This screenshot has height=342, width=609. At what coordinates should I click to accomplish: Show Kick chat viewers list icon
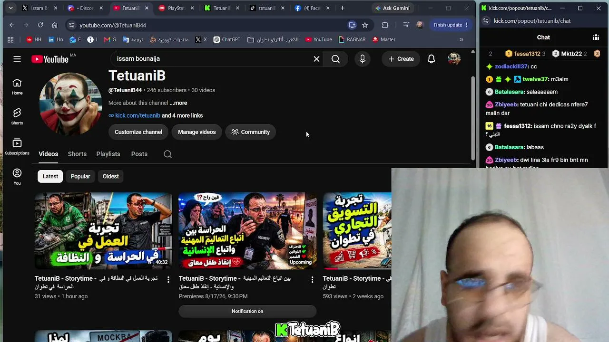(x=596, y=37)
